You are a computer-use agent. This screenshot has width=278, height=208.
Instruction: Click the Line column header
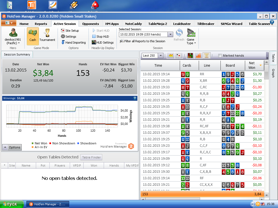coord(207,66)
